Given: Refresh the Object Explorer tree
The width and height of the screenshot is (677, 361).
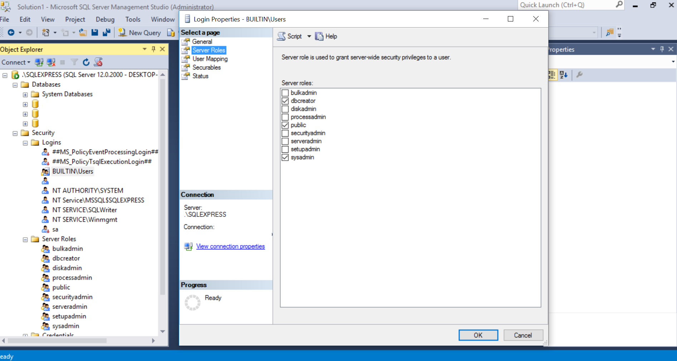Looking at the screenshot, I should point(86,62).
